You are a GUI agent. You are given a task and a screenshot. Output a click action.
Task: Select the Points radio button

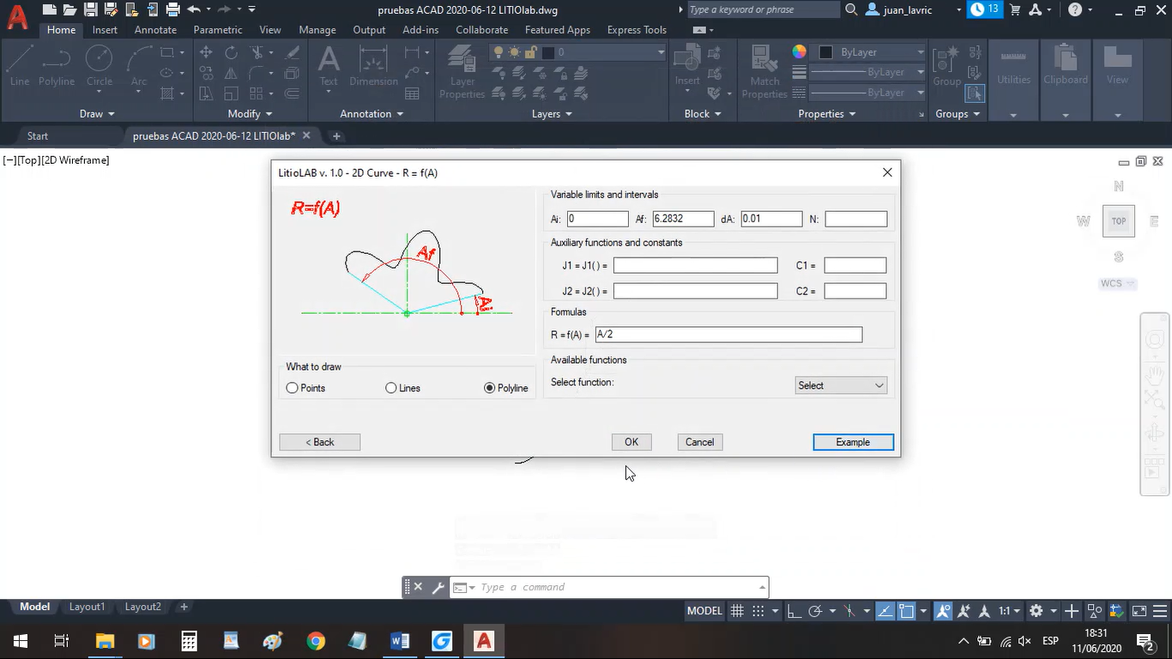[293, 388]
